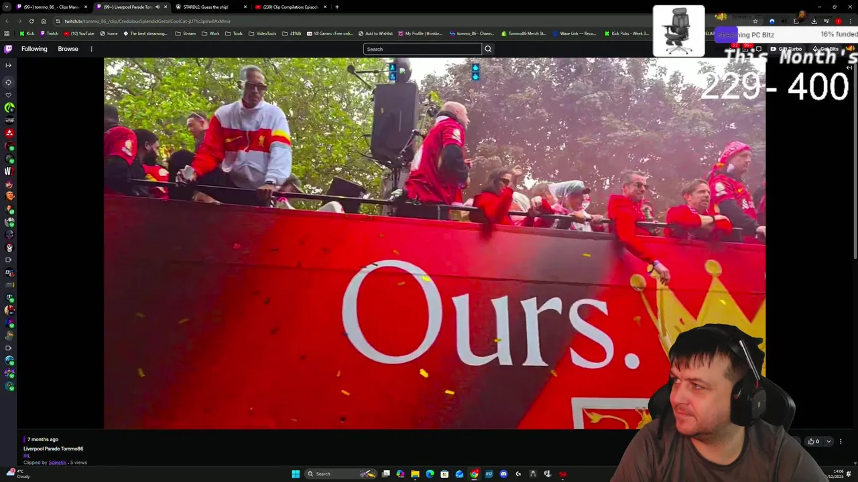Open the Following page
This screenshot has width=858, height=482.
coord(34,49)
